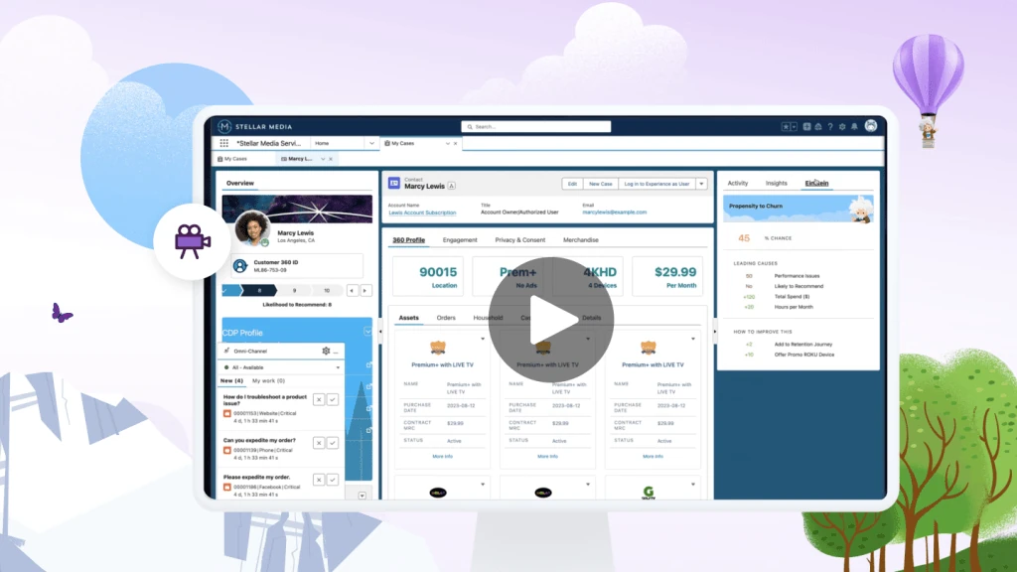Open the favorites list dropdown arrow

[x=794, y=127]
